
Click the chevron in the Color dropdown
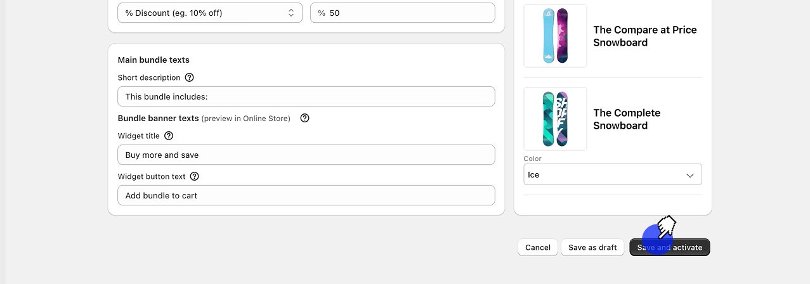pos(690,175)
